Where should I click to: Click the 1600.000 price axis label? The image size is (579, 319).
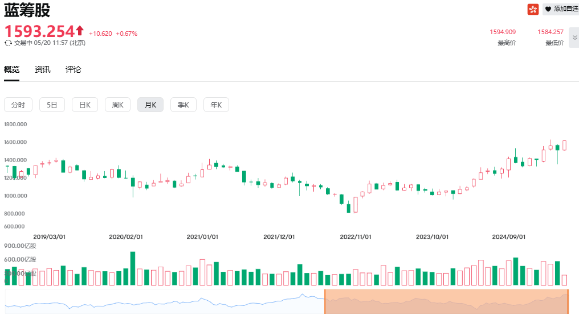pyautogui.click(x=15, y=142)
